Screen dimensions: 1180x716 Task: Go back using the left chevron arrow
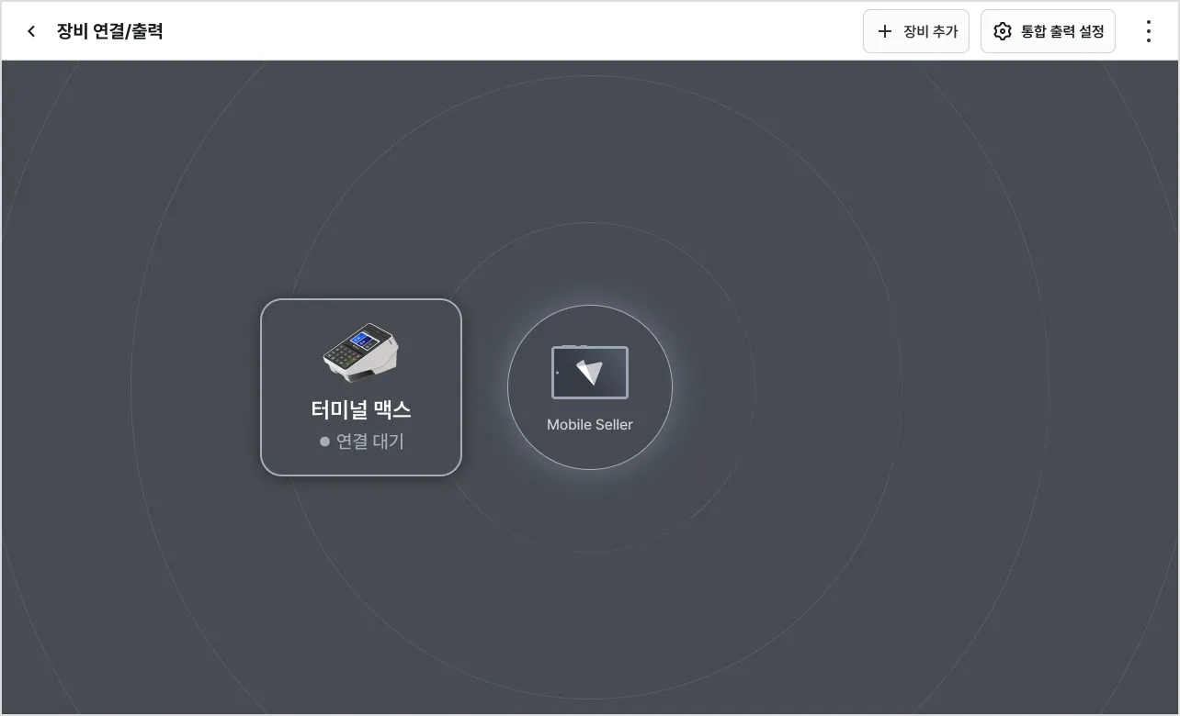31,31
